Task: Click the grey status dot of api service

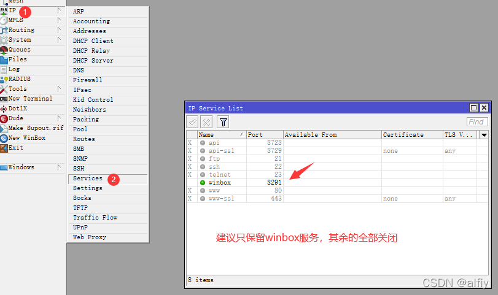Action: tap(203, 143)
